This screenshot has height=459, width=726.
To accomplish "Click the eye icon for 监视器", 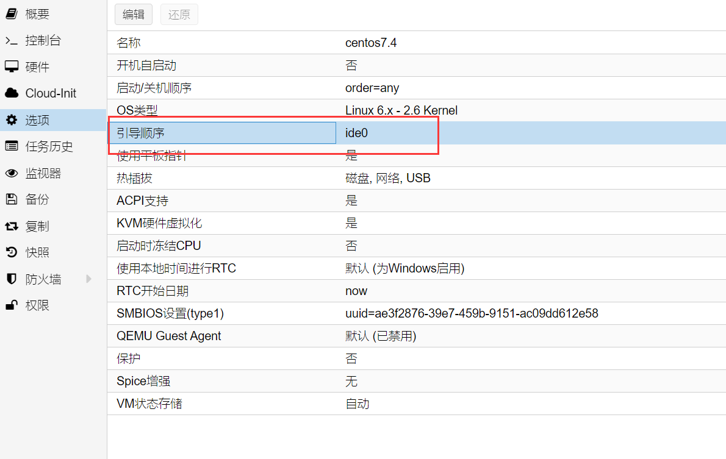I will coord(11,174).
